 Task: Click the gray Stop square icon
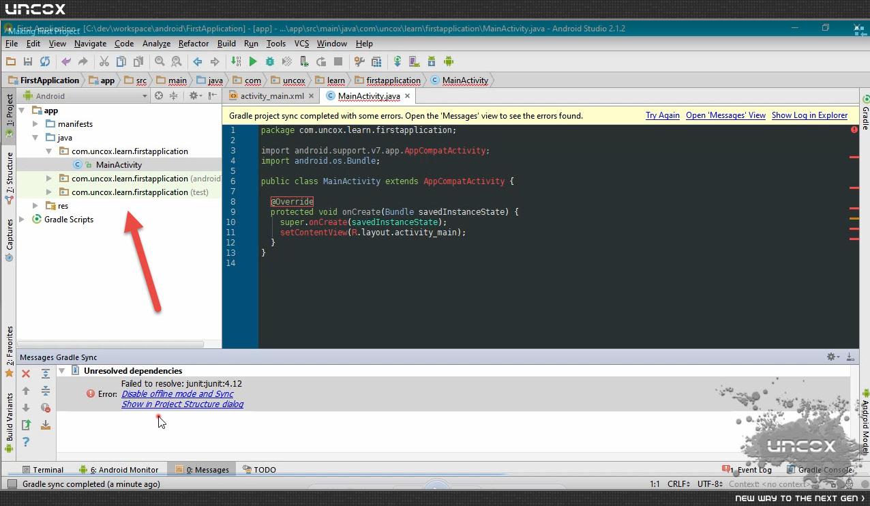coord(338,61)
